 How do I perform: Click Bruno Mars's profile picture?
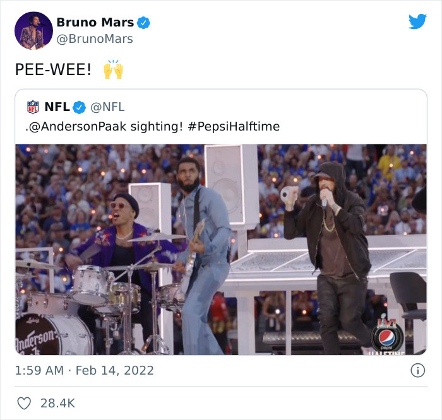click(x=33, y=30)
